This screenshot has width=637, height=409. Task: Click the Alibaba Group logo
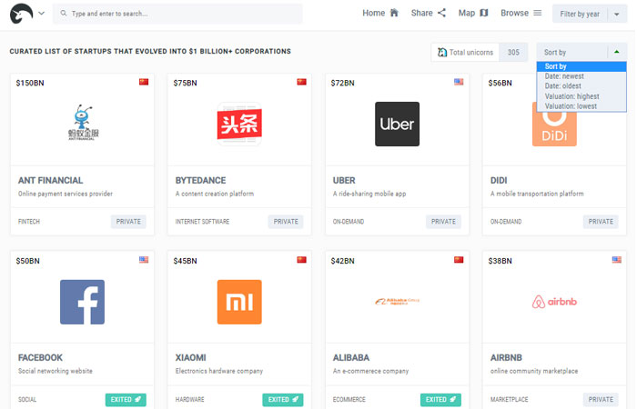(397, 302)
